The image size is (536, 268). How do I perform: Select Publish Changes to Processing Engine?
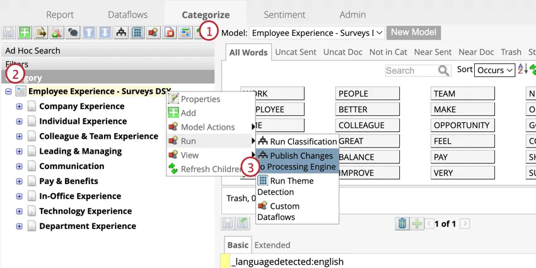[298, 161]
